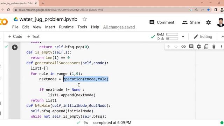Click the green runtime status dot
224x126 pixels.
(222, 123)
